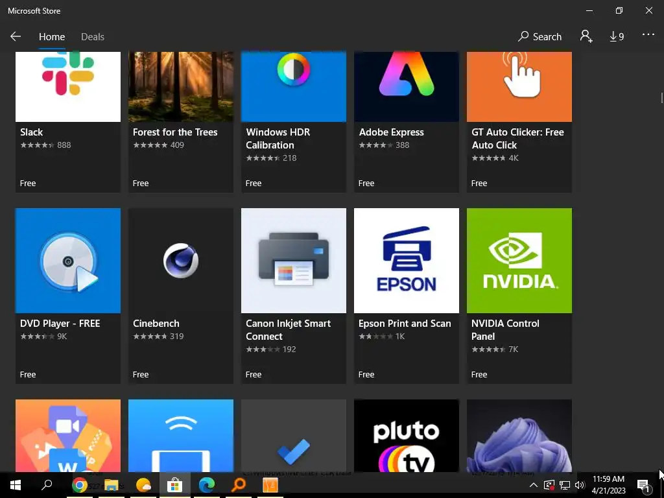Open the See more ellipsis menu
The height and width of the screenshot is (498, 664).
[648, 35]
